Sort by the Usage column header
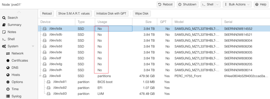270x99 pixels. pyautogui.click(x=114, y=22)
